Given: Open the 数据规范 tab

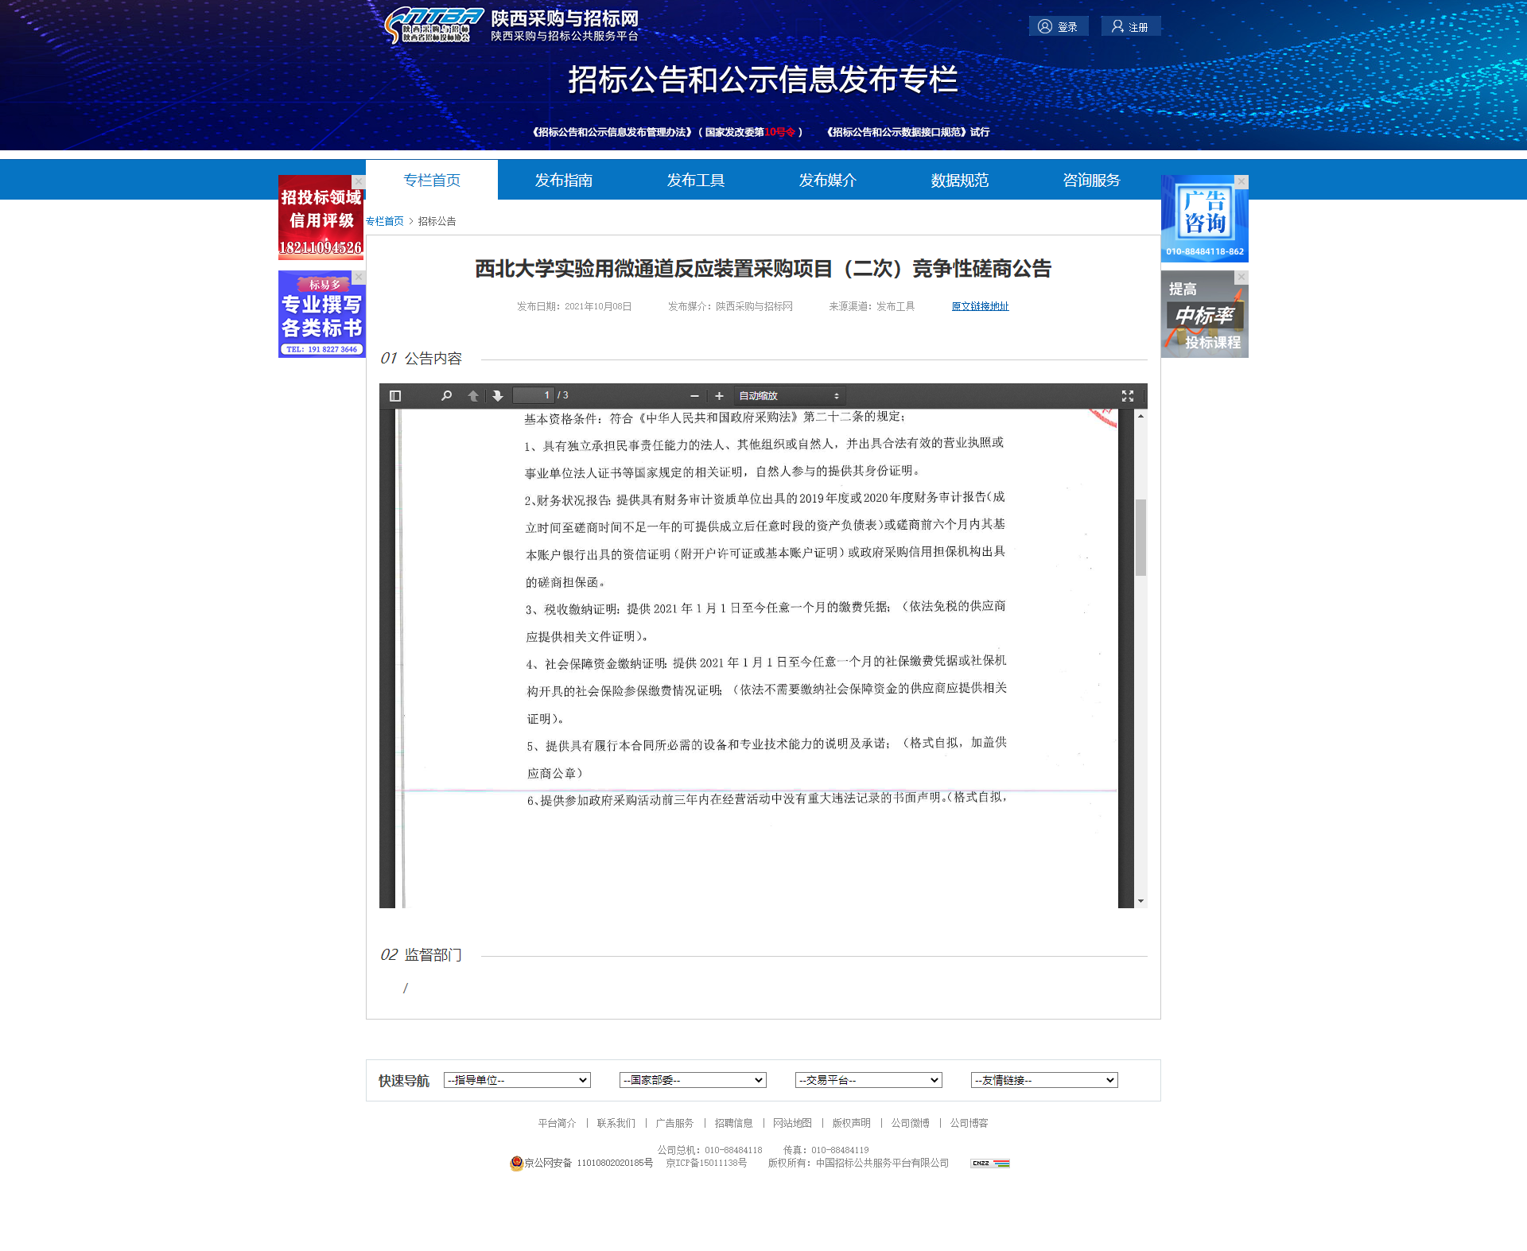Looking at the screenshot, I should click(x=959, y=181).
